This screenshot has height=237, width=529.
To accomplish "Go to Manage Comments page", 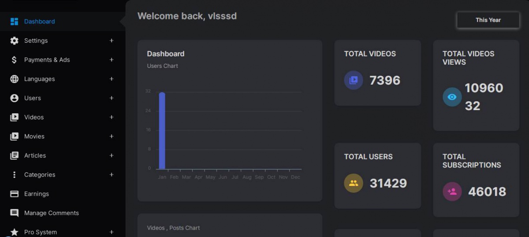I will click(x=52, y=213).
